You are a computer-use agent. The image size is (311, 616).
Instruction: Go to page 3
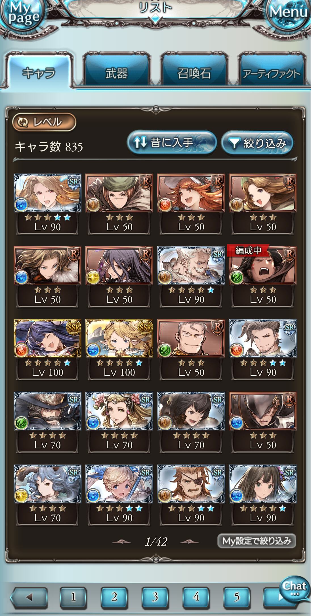click(x=155, y=597)
